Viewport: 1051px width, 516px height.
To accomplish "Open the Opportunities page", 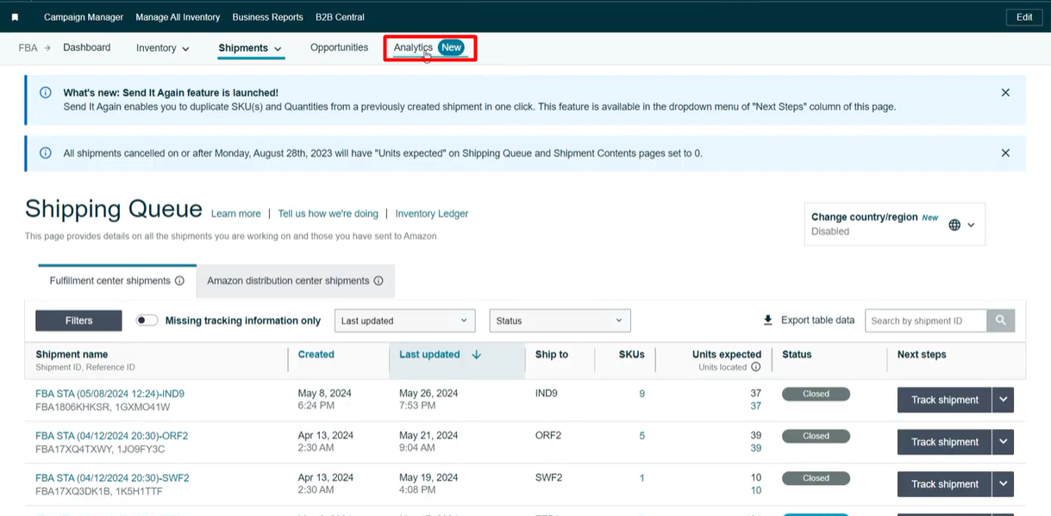I will [339, 47].
